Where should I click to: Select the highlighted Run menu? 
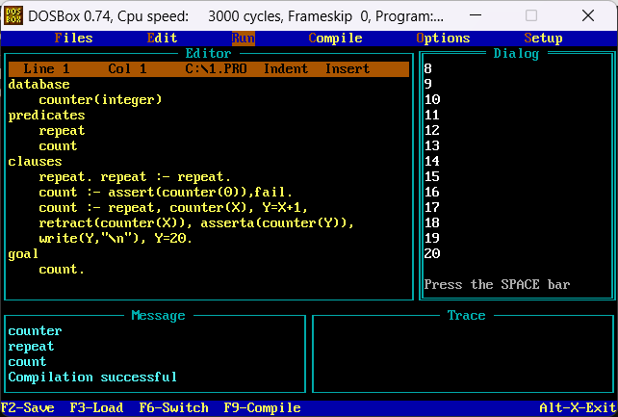(244, 39)
